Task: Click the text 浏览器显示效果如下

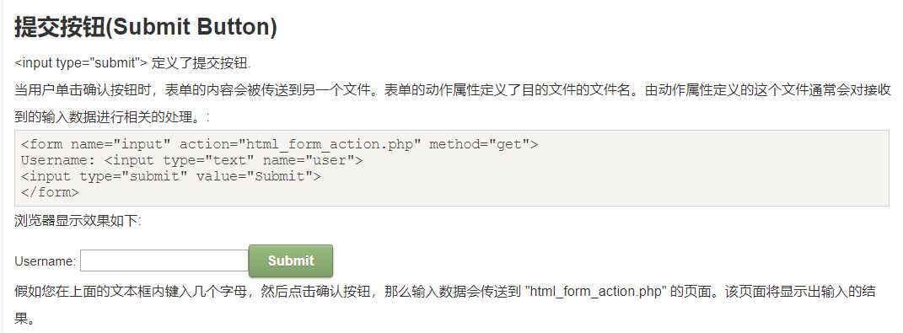Action: (78, 221)
